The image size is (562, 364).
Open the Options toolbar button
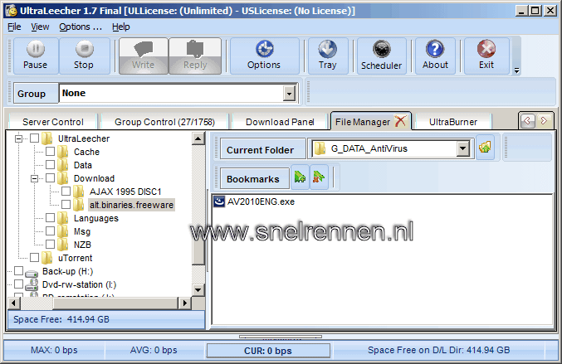(x=265, y=56)
